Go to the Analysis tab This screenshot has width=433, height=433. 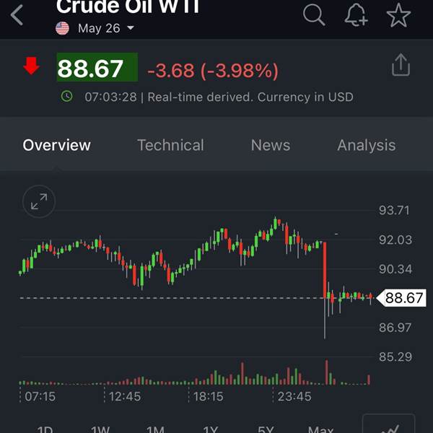click(366, 145)
